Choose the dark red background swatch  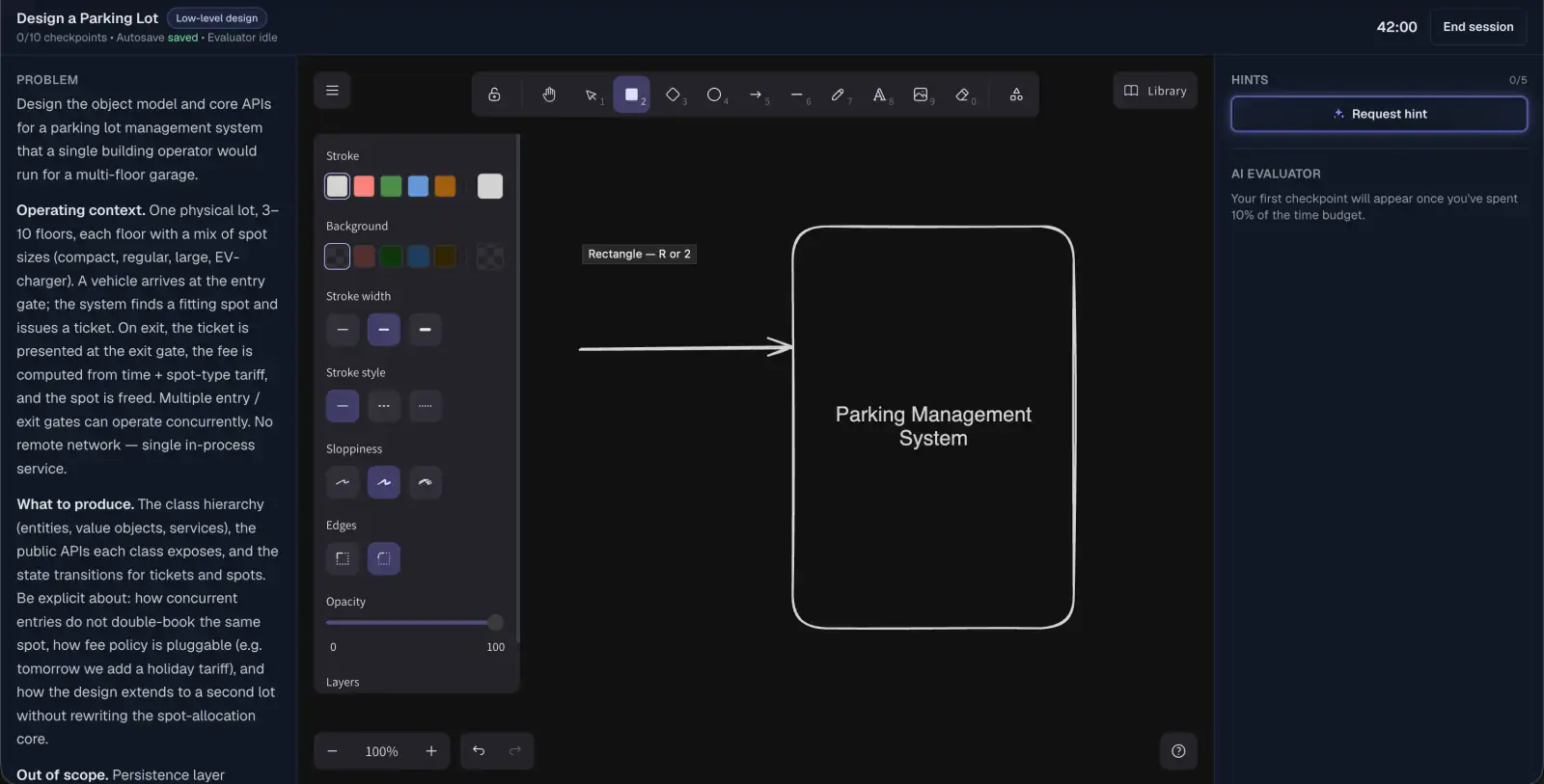(x=364, y=257)
